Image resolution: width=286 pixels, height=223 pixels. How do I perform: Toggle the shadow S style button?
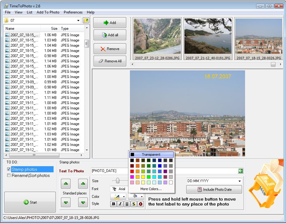pos(134,204)
